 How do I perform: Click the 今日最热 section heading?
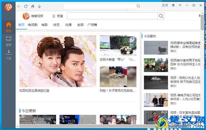[x=150, y=36]
